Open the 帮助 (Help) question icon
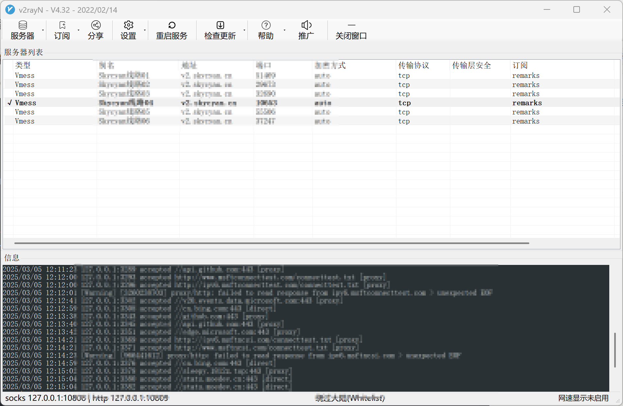Viewport: 623px width, 406px height. [266, 30]
